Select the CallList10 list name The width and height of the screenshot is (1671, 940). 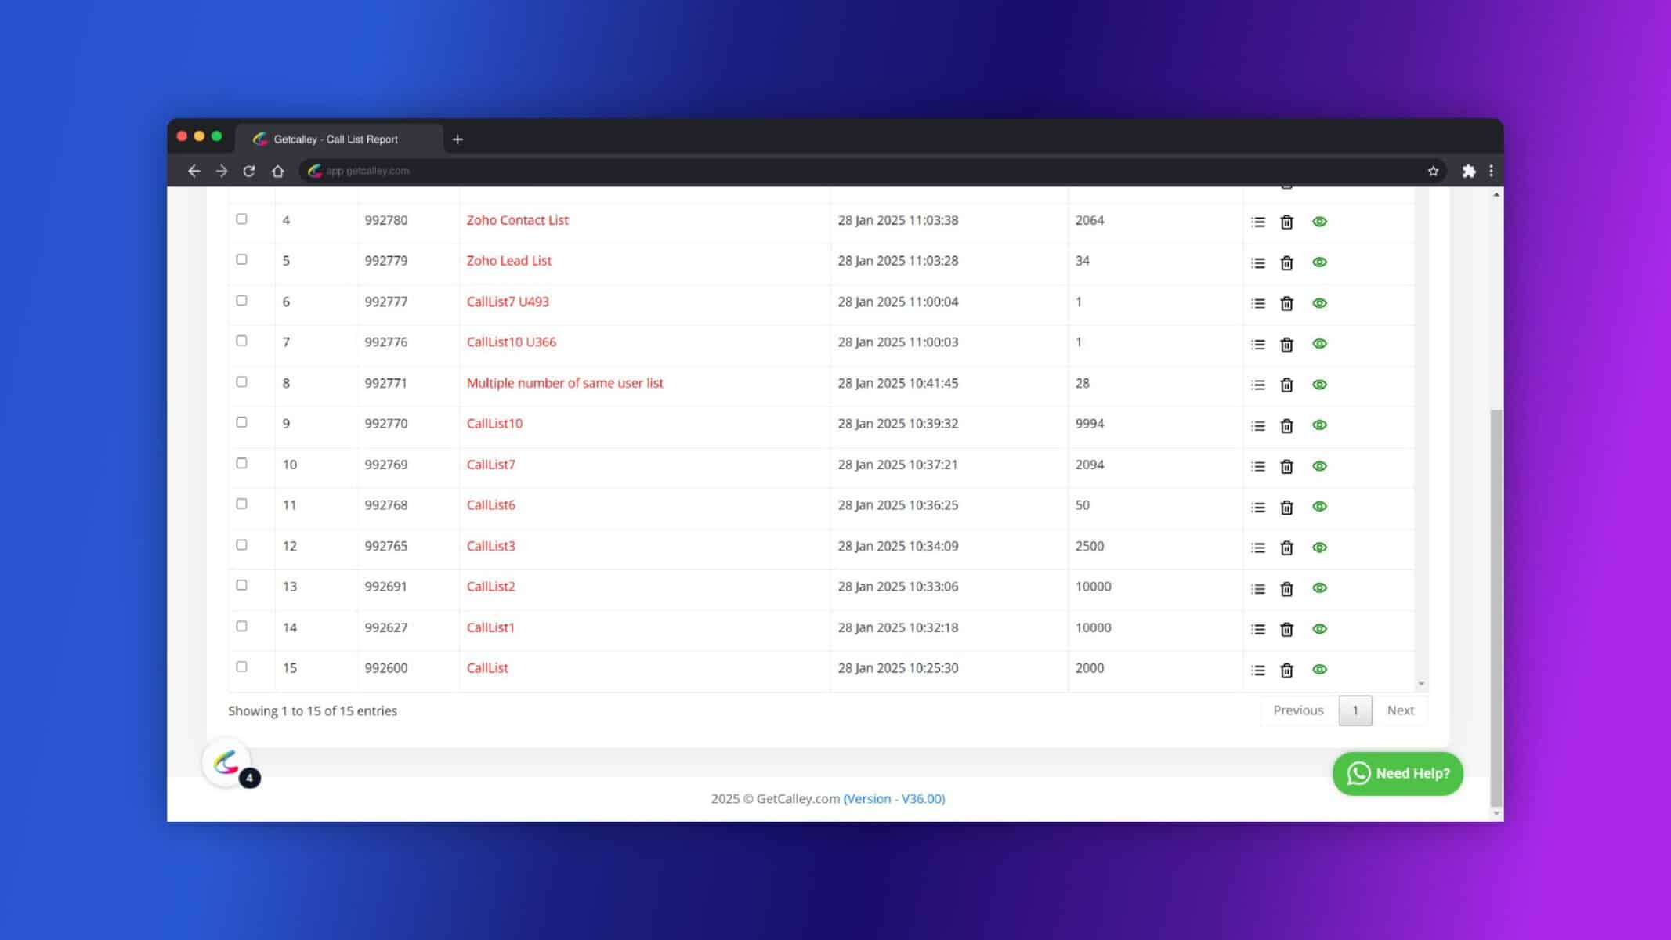click(x=494, y=424)
